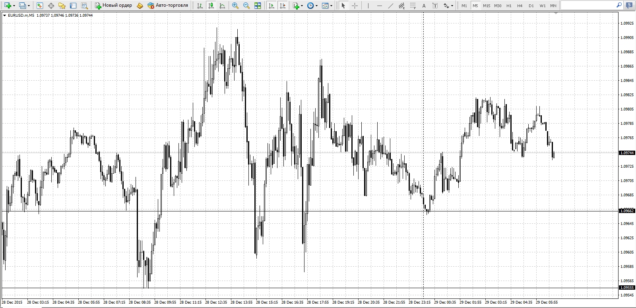Switch to the M1 timeframe
This screenshot has height=308, width=636.
tap(464, 6)
